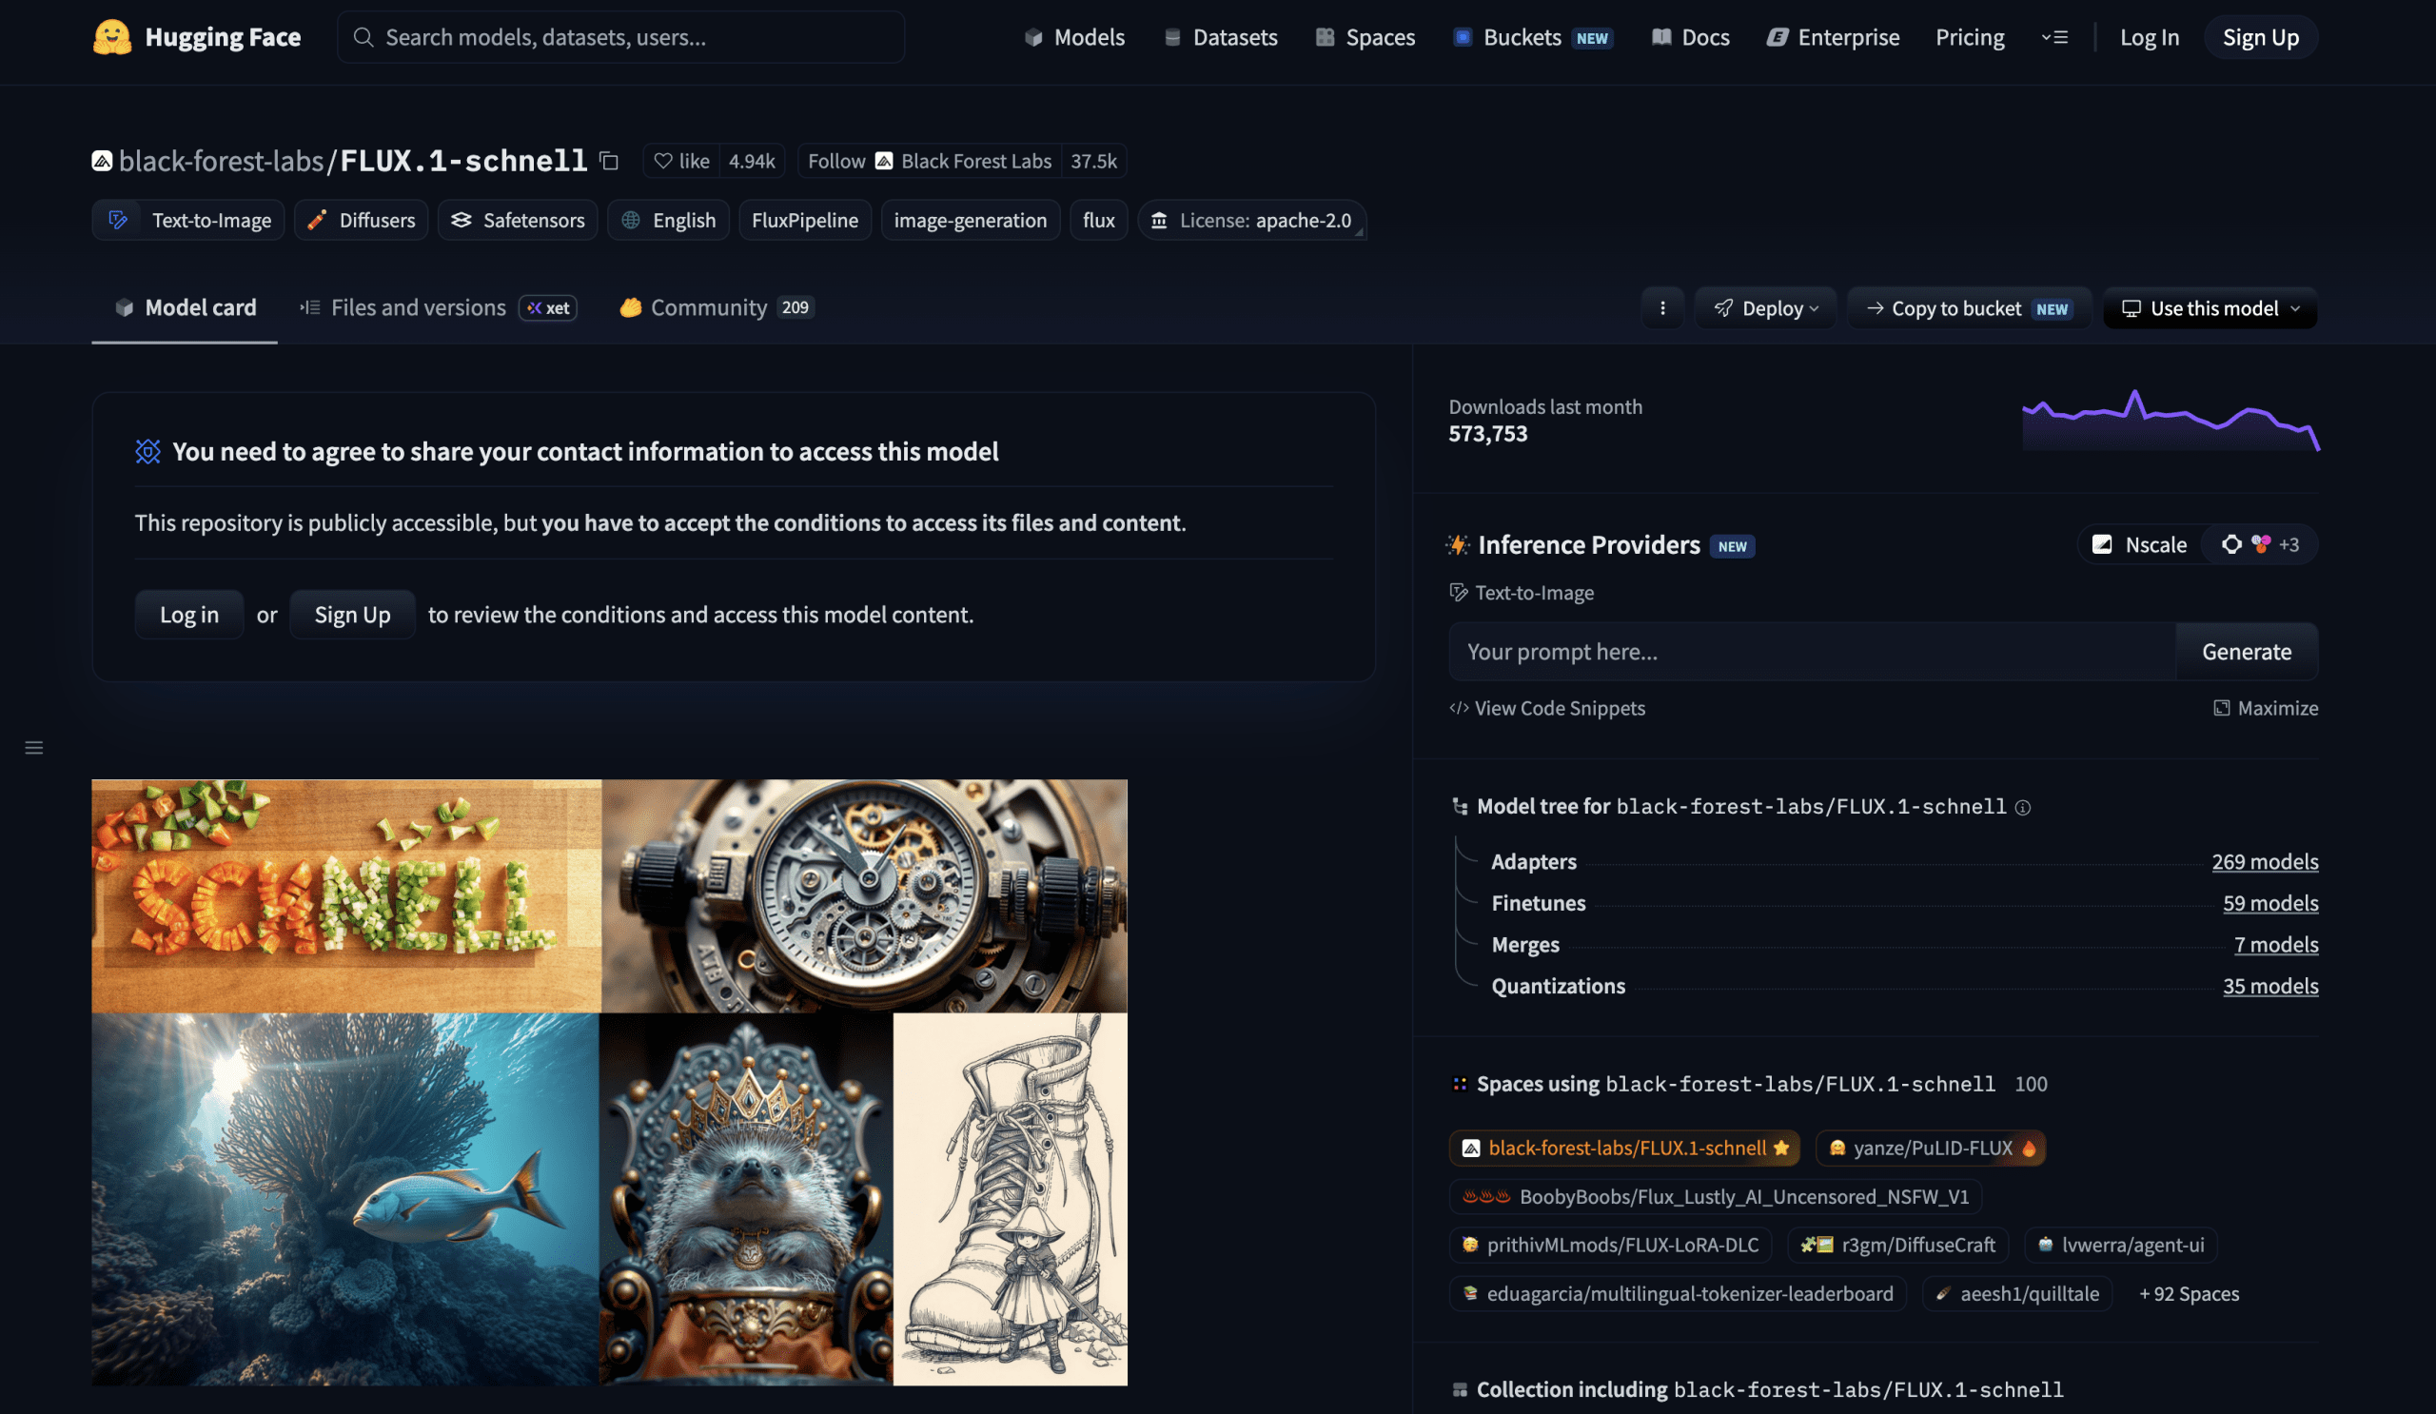
Task: Open prithivMLmods/FLUX-LoRA-DLC space
Action: [1609, 1244]
